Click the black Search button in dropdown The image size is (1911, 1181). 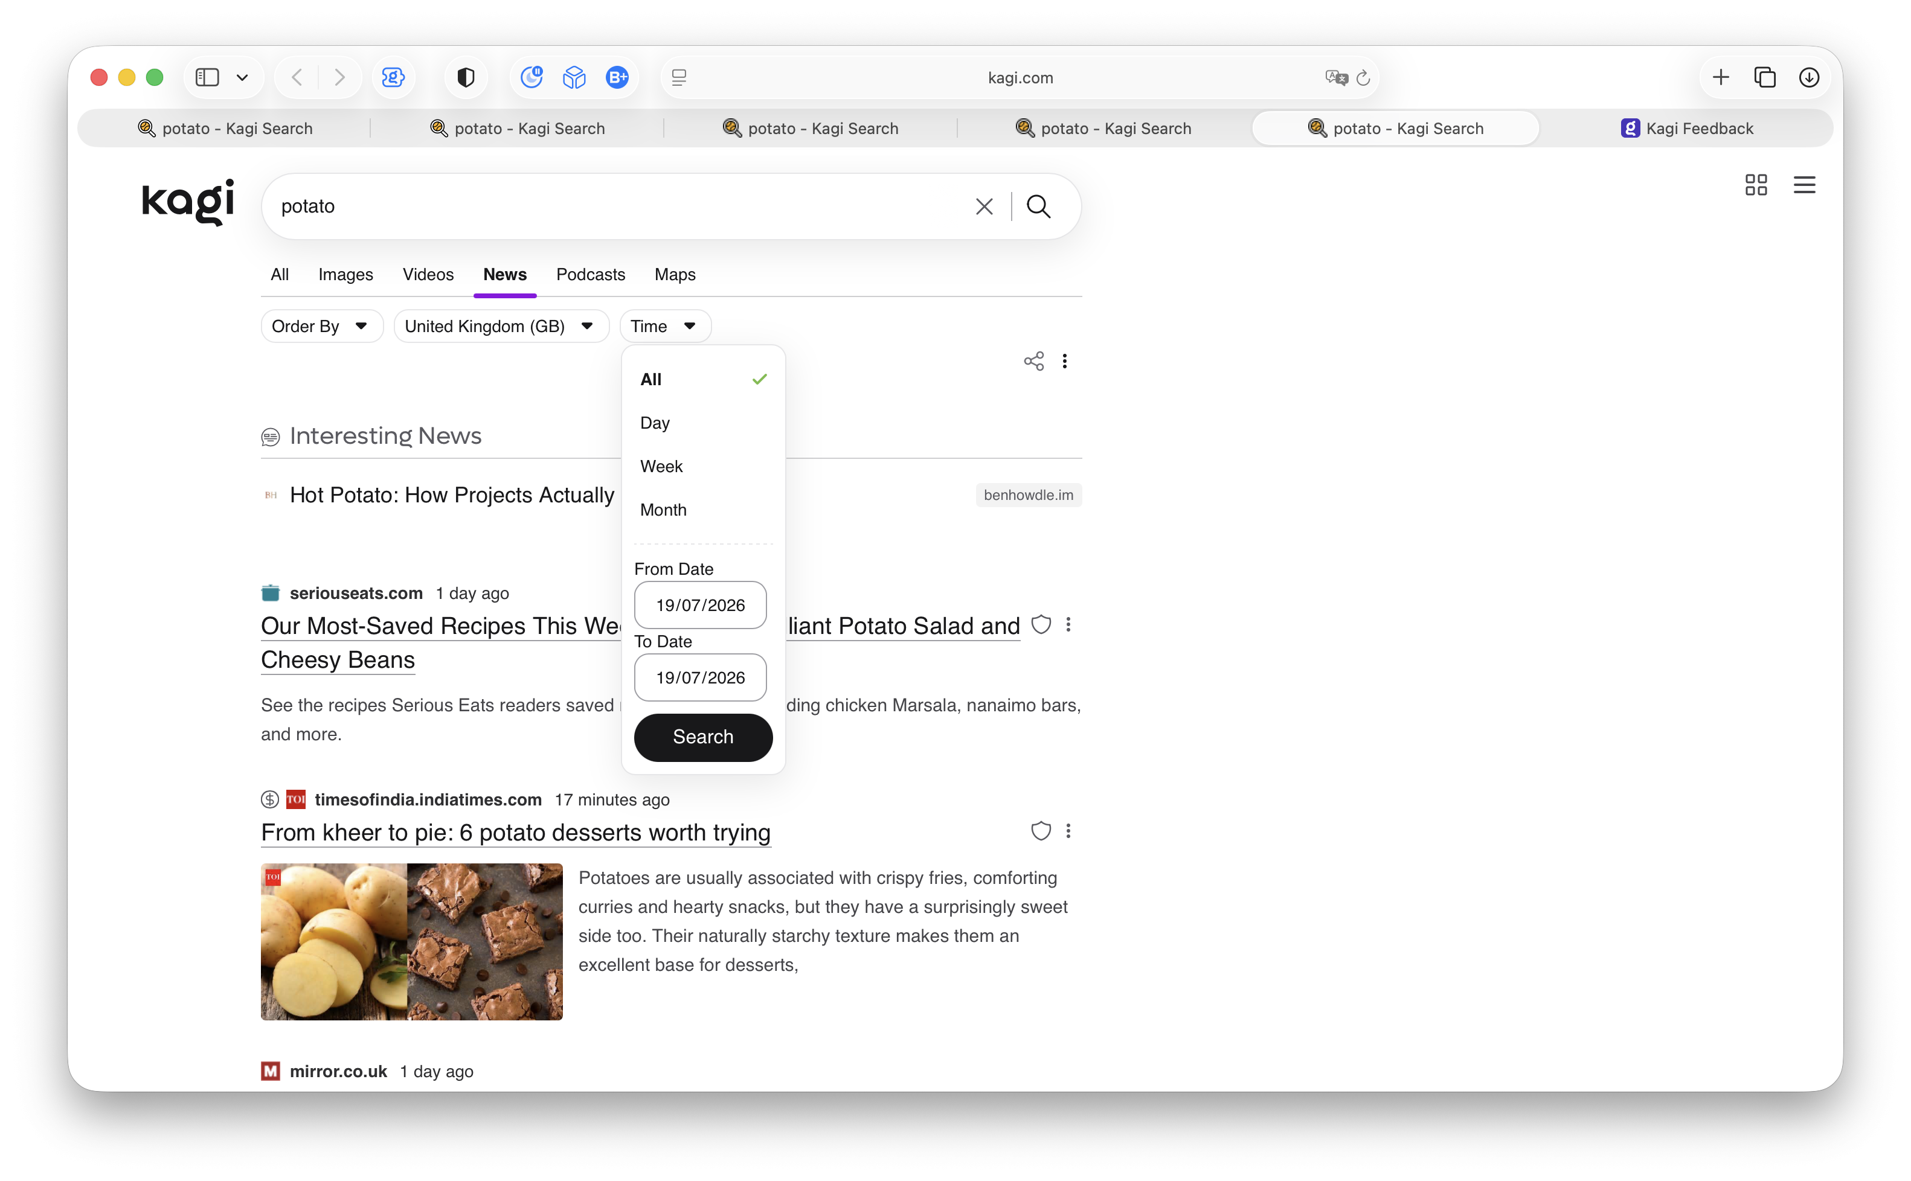click(x=703, y=737)
